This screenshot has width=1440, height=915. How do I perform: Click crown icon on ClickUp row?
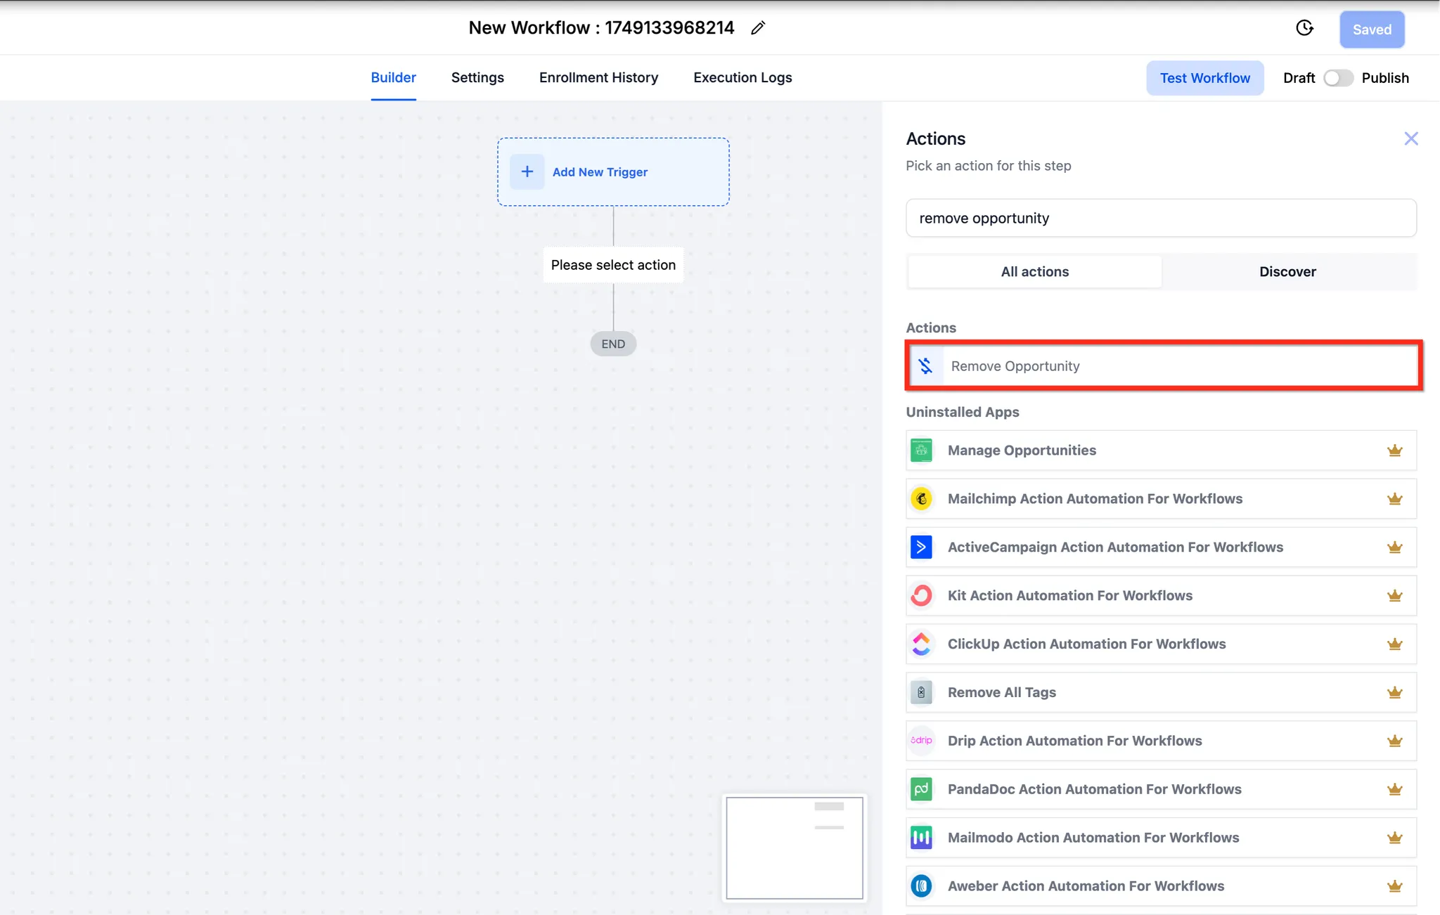1395,644
